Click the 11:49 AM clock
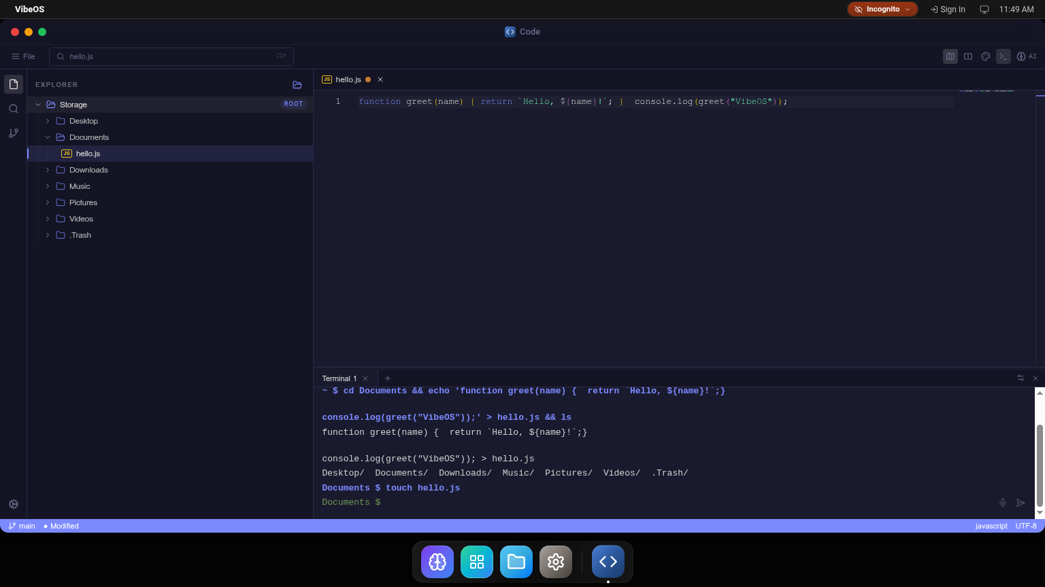 tap(1016, 10)
